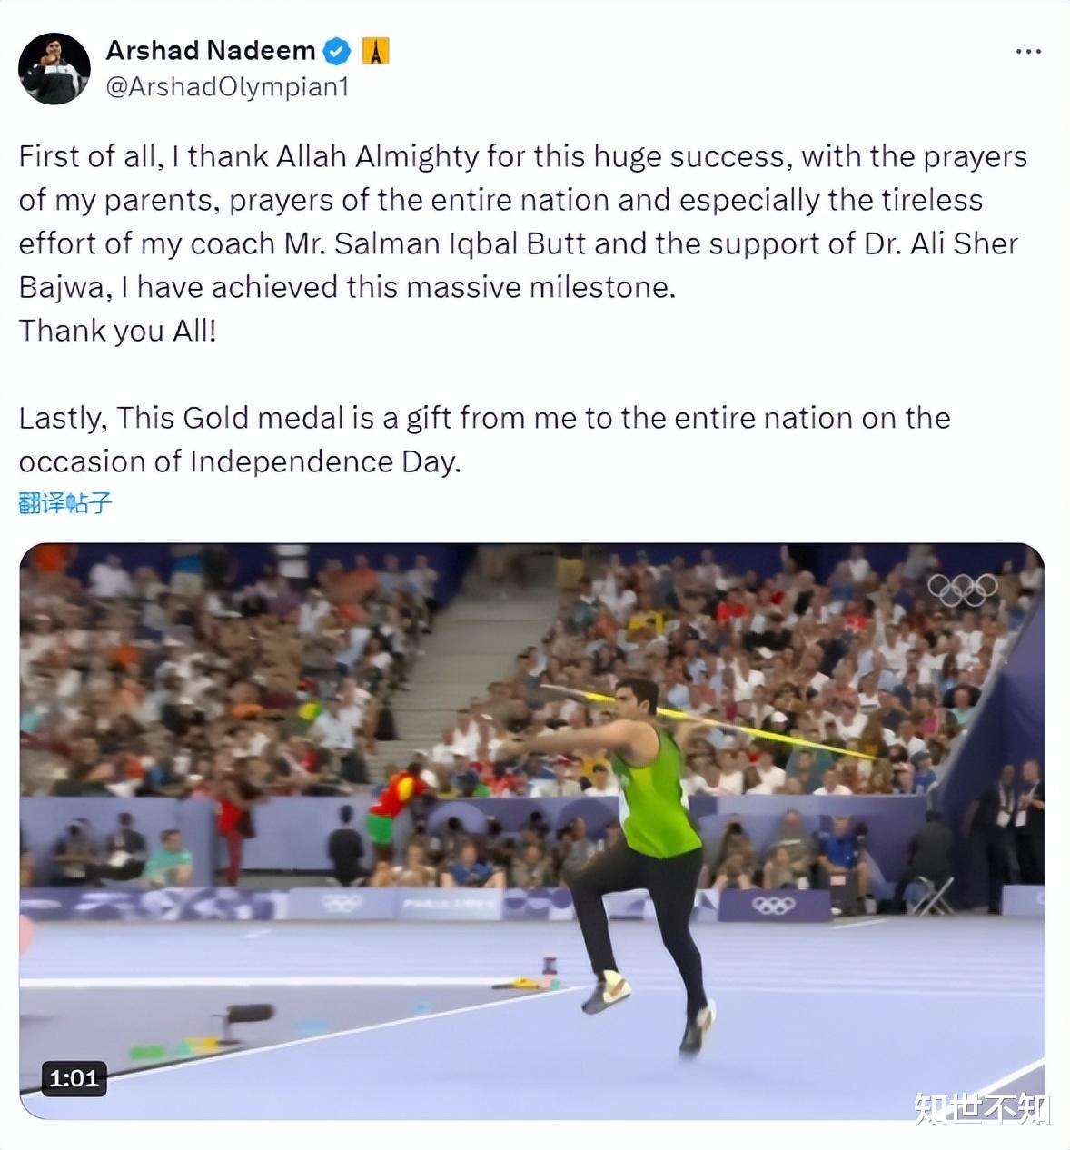The height and width of the screenshot is (1150, 1070).
Task: Click the Arshad Nadeem display name
Action: 211,50
